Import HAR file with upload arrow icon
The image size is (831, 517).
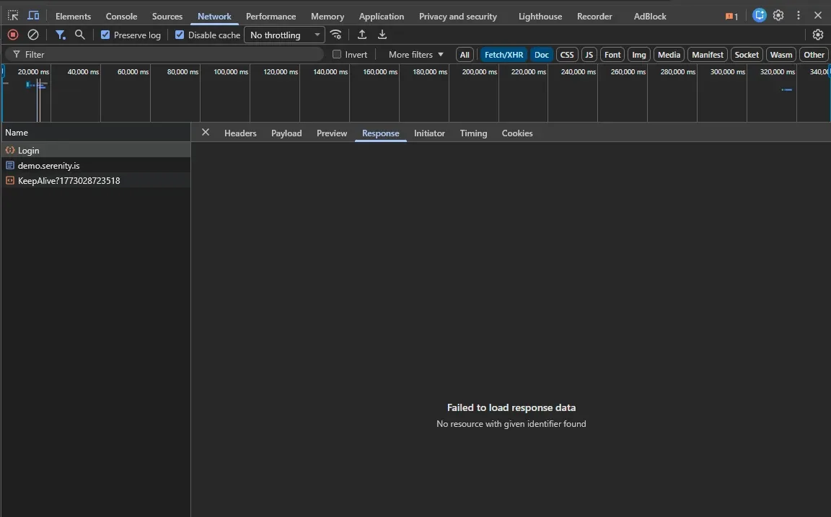click(x=362, y=34)
